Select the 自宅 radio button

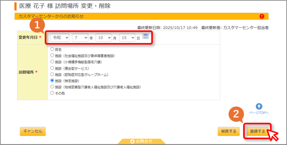coord(52,49)
